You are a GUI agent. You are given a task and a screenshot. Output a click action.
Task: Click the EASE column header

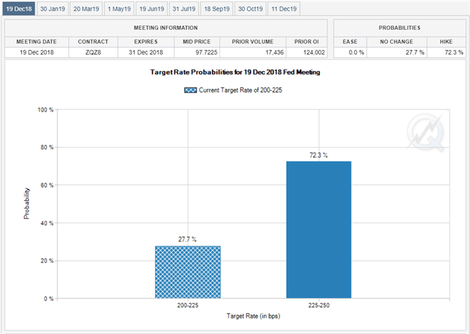(x=350, y=42)
